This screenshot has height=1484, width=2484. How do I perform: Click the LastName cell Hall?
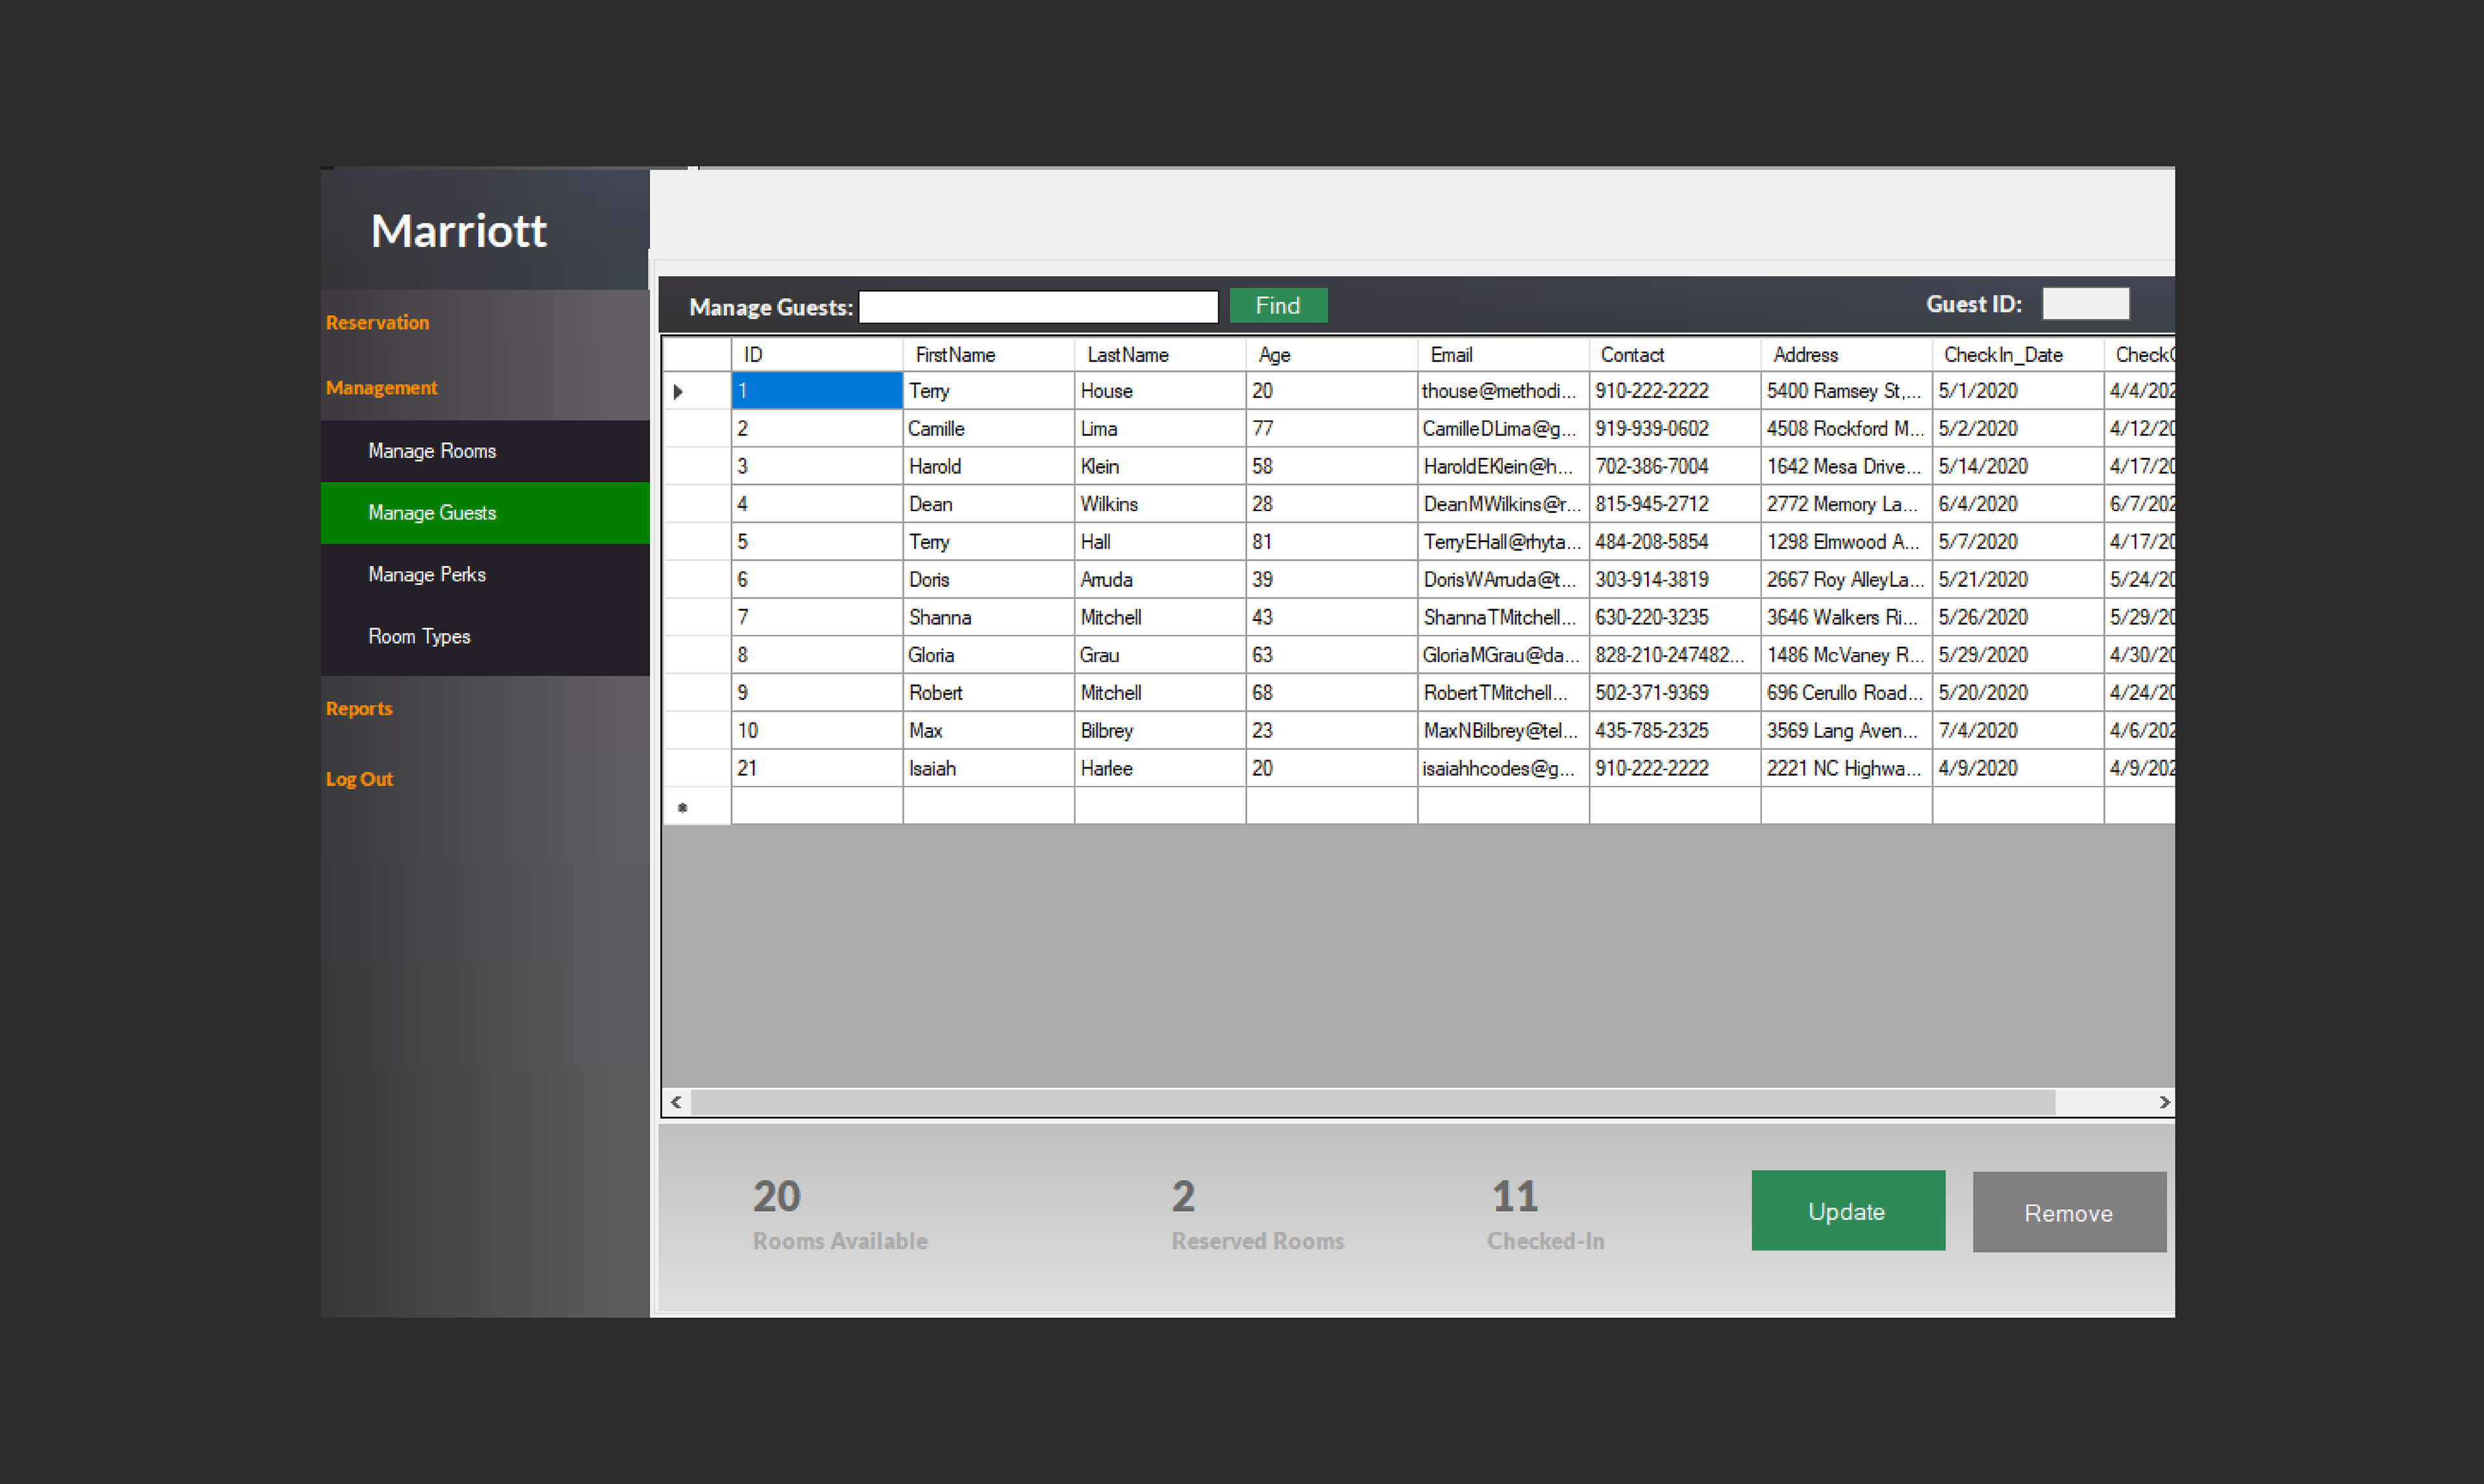[x=1161, y=542]
